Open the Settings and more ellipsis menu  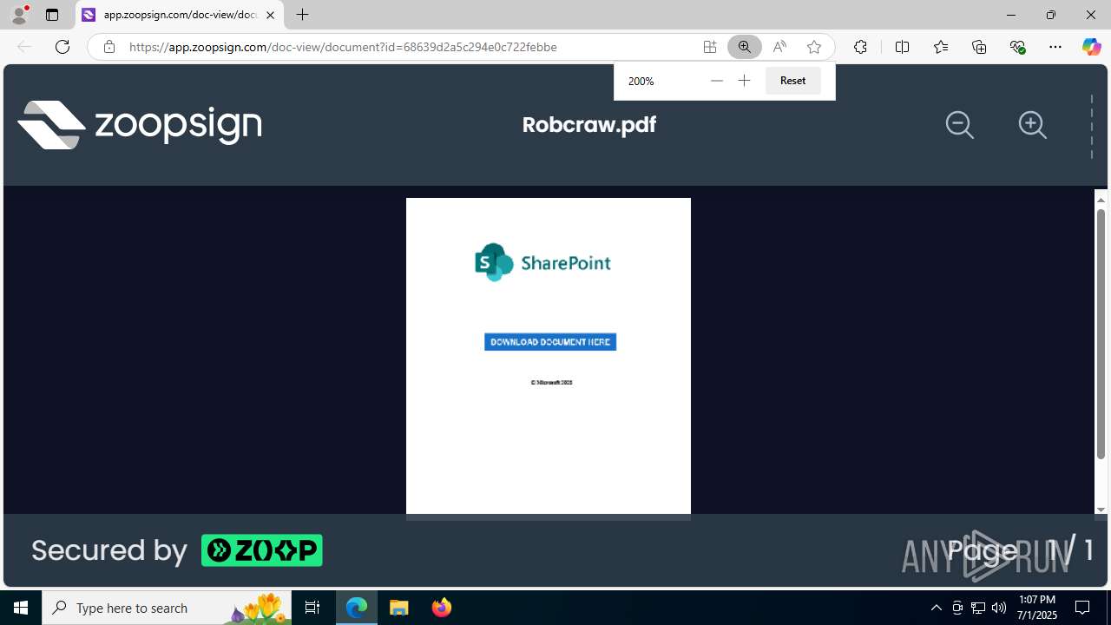(x=1055, y=47)
